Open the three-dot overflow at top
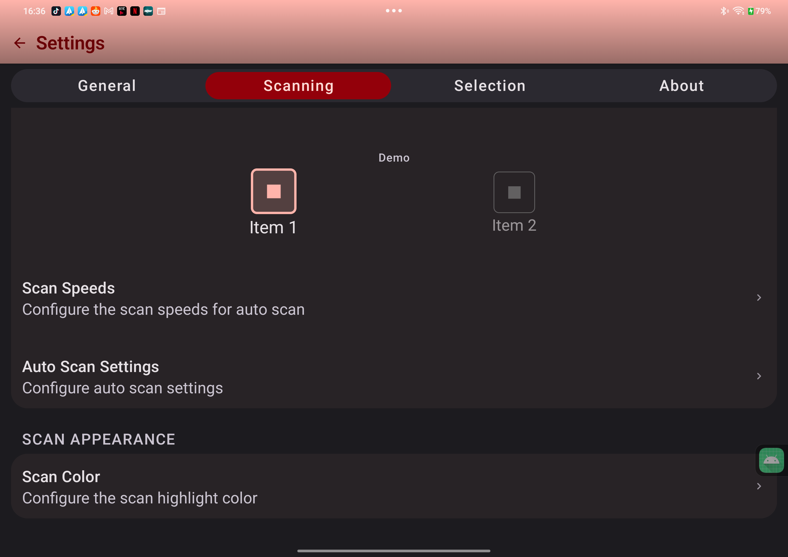Screen dimensions: 788x557 [x=394, y=11]
